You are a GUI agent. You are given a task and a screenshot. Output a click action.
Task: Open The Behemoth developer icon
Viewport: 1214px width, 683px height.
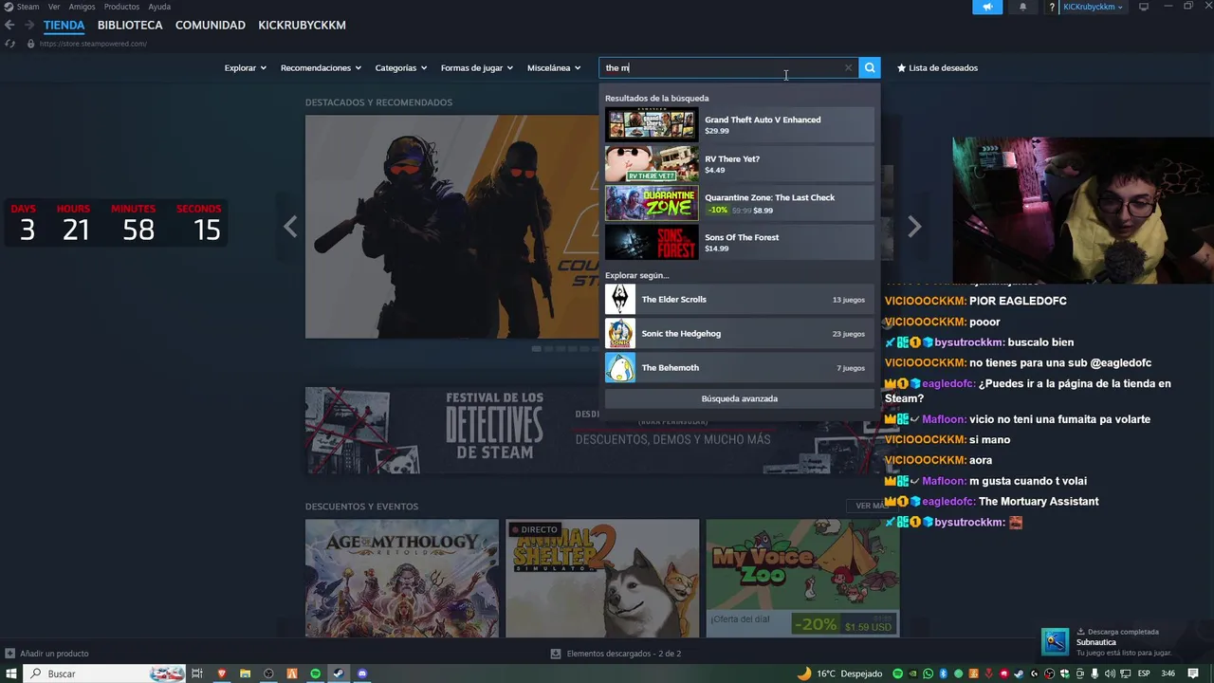coord(620,368)
